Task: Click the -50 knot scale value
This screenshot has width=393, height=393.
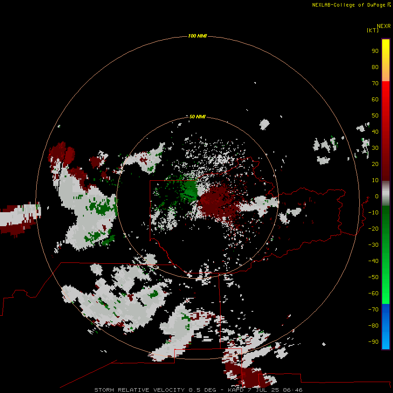Action: click(373, 277)
